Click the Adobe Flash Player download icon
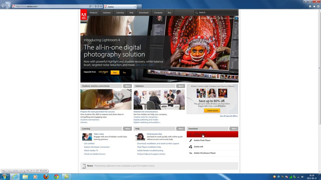Screen dimensions: 321x180 click(x=191, y=140)
